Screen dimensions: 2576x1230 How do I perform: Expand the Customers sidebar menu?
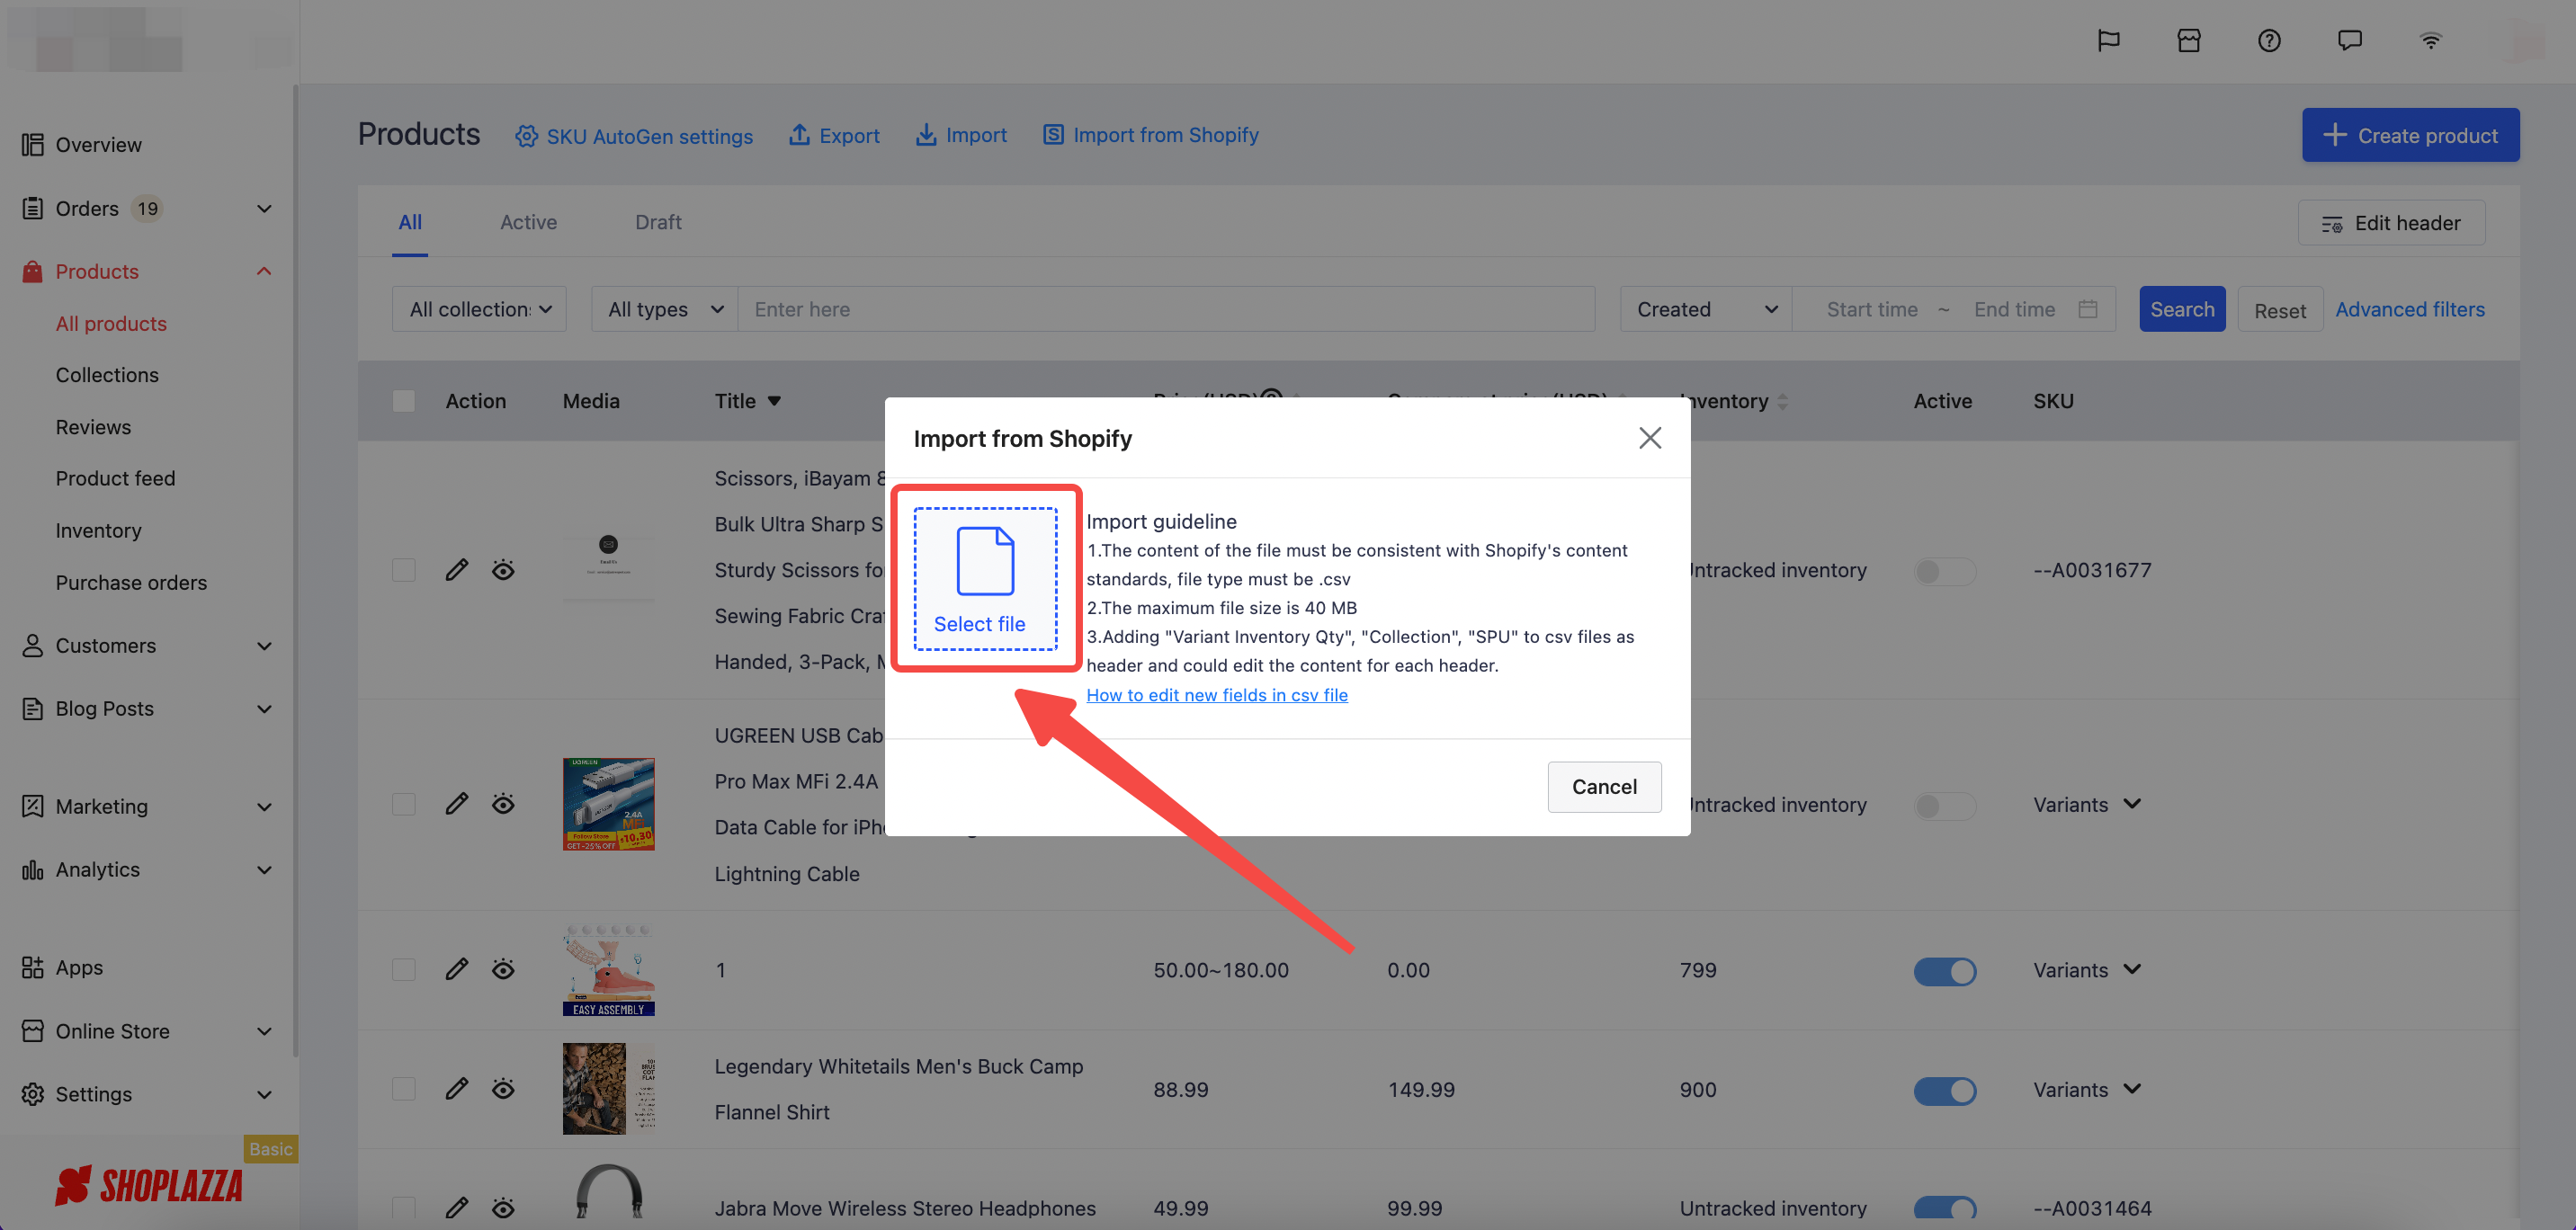point(264,646)
